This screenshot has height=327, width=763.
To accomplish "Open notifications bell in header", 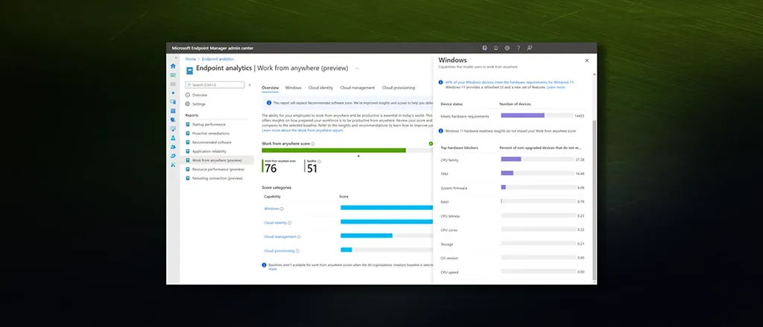I will click(496, 48).
